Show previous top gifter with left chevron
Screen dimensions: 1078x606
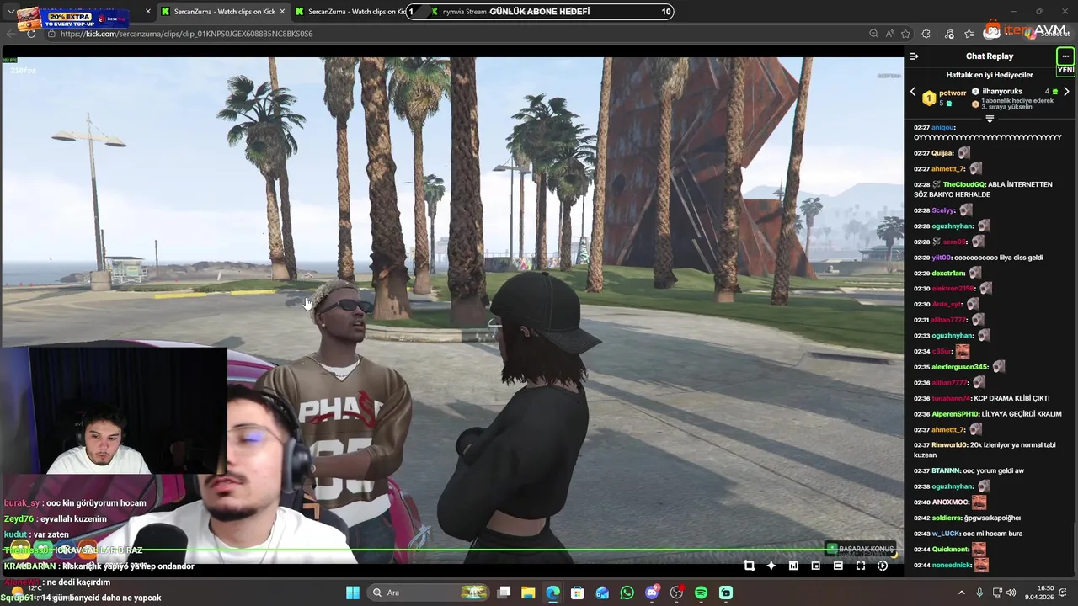click(x=913, y=92)
